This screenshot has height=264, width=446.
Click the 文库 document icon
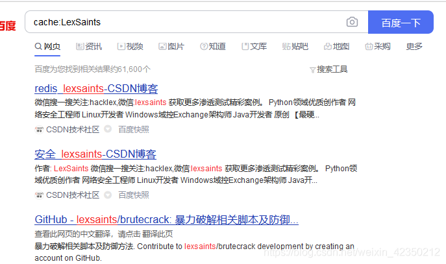tap(245, 46)
